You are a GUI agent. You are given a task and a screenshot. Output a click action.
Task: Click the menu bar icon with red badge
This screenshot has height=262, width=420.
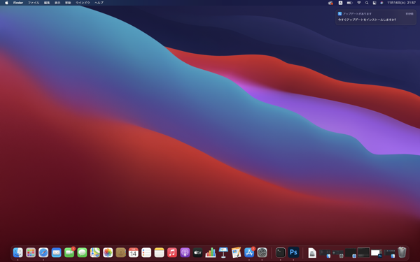tap(330, 3)
